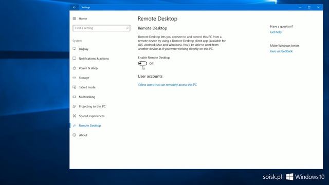Click the Home gear icon
This screenshot has width=329, height=185.
(74, 18)
